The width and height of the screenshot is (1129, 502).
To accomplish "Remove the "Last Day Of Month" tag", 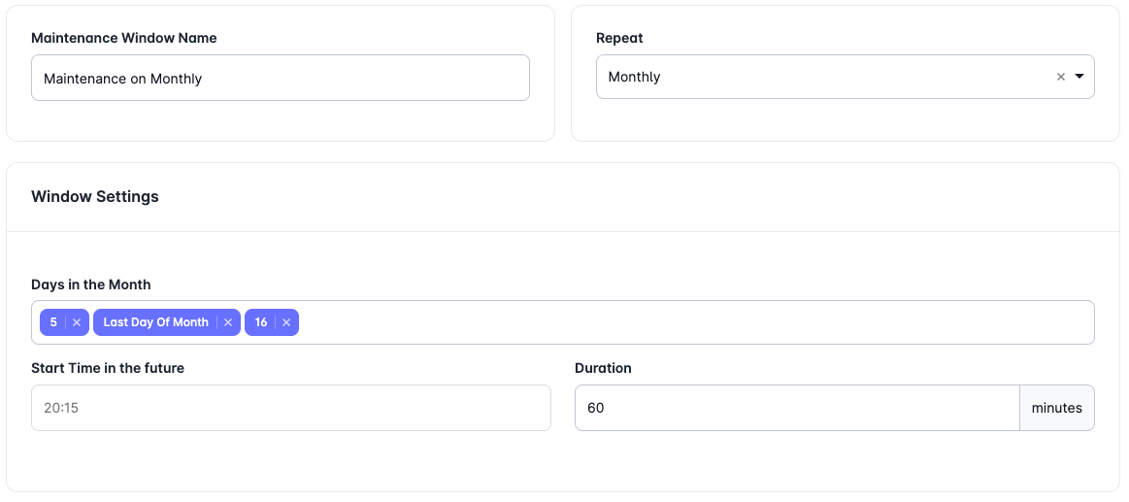I will point(228,322).
